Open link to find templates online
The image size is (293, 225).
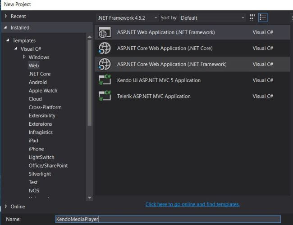tap(192, 204)
